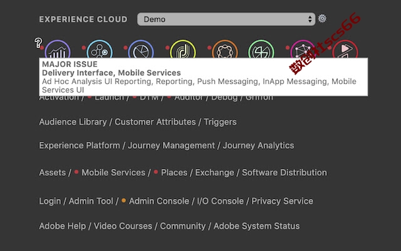
Task: Click orange status dot before Admin Console
Action: click(x=123, y=200)
